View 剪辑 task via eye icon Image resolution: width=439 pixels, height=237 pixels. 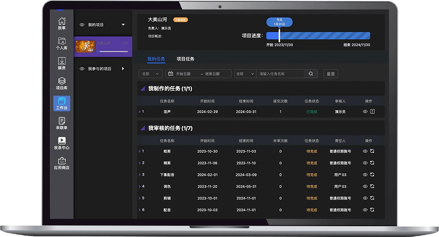click(365, 198)
